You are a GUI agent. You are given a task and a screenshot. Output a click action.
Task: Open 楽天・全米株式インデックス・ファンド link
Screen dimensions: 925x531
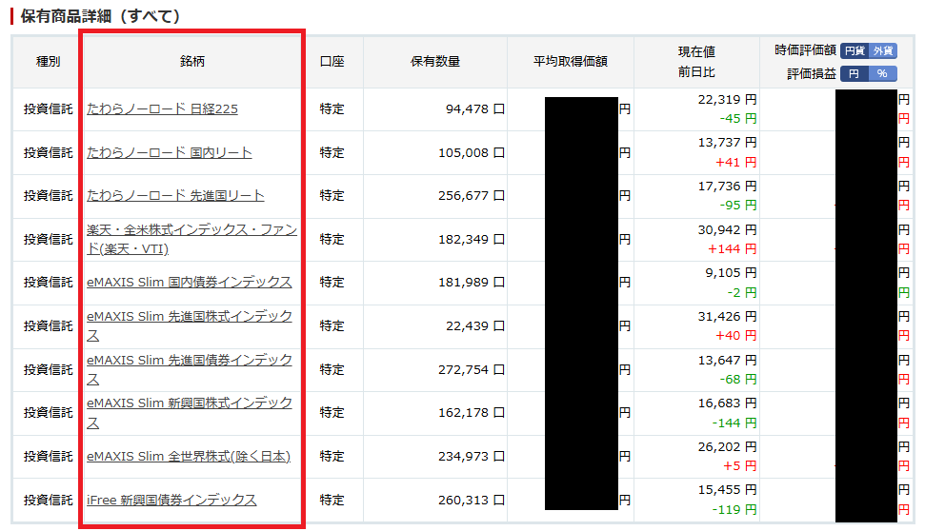coord(191,239)
